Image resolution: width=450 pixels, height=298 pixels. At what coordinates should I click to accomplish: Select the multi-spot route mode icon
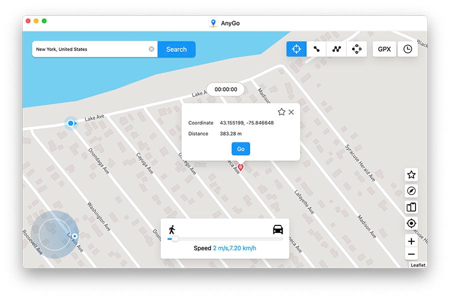click(336, 48)
